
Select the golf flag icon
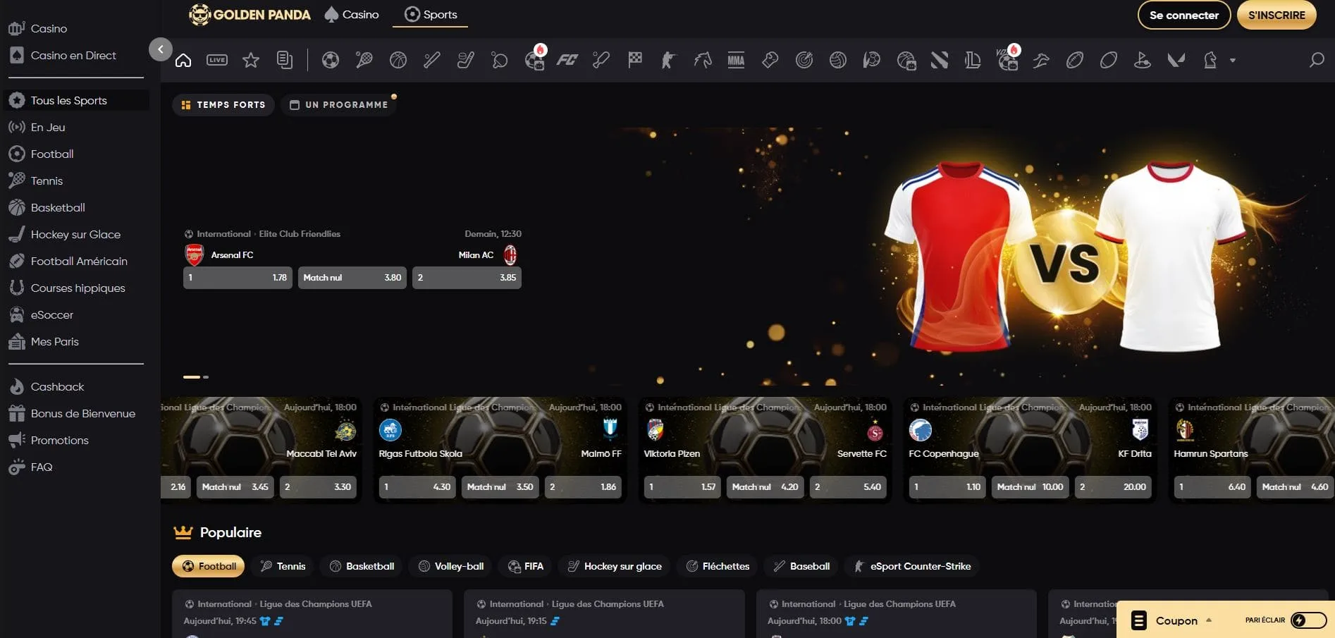[1143, 61]
